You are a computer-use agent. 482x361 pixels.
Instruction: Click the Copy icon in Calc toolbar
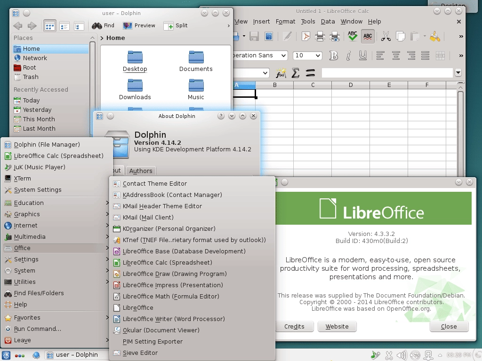click(400, 37)
